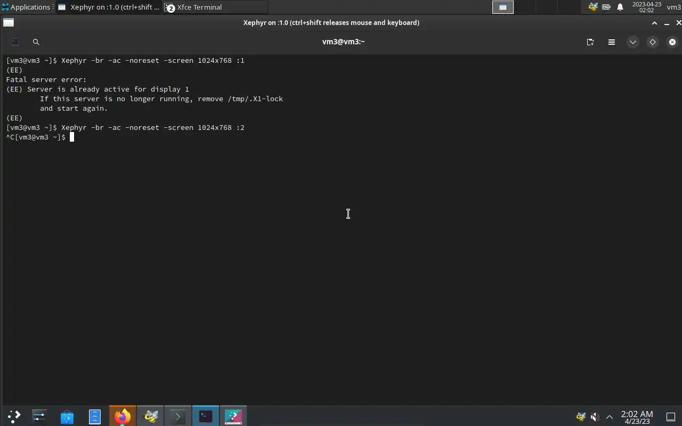682x426 pixels.
Task: Click the show desktop button in bottom taskbar
Action: click(x=671, y=417)
